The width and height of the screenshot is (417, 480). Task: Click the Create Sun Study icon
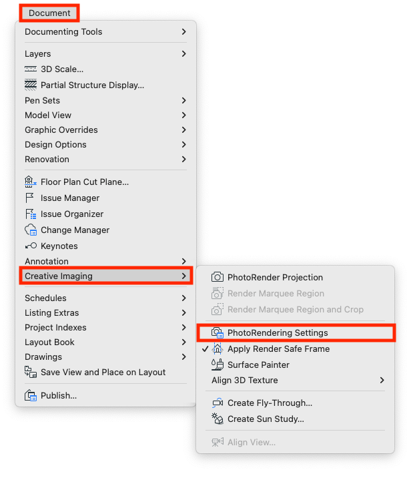coord(218,419)
